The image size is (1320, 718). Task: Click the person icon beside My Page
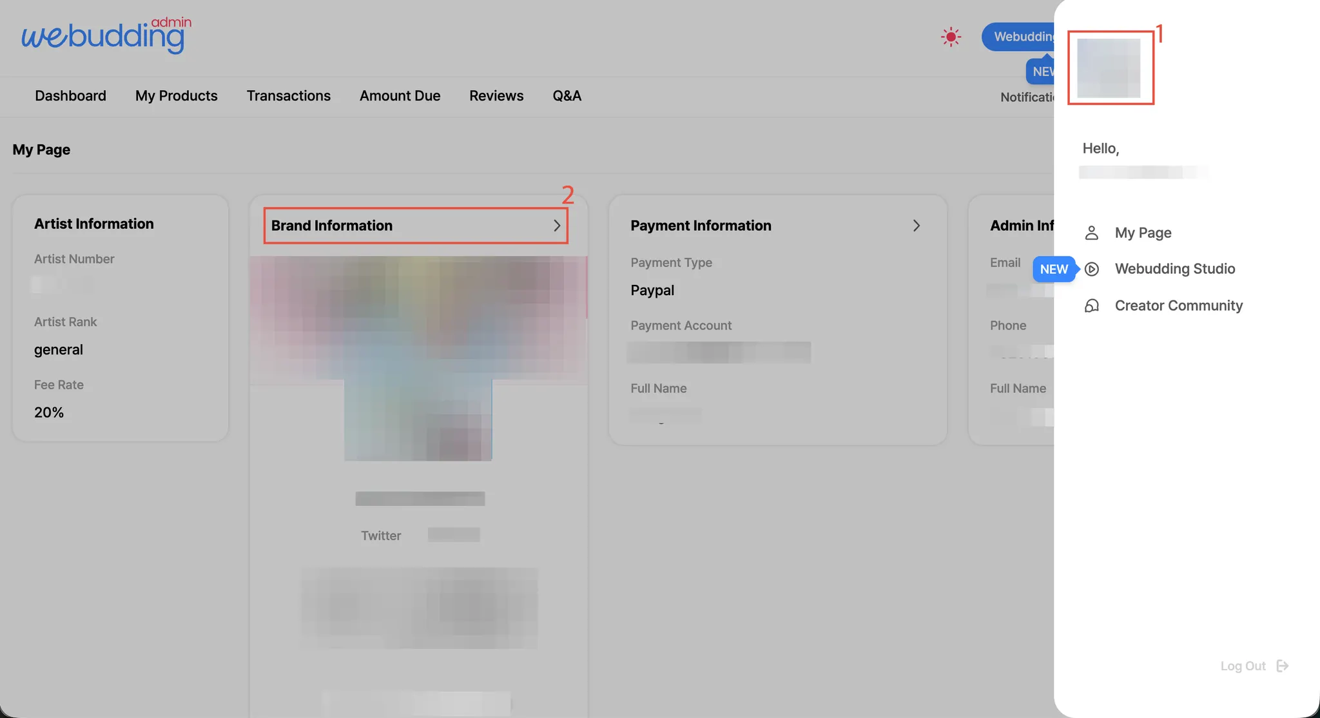pyautogui.click(x=1091, y=233)
